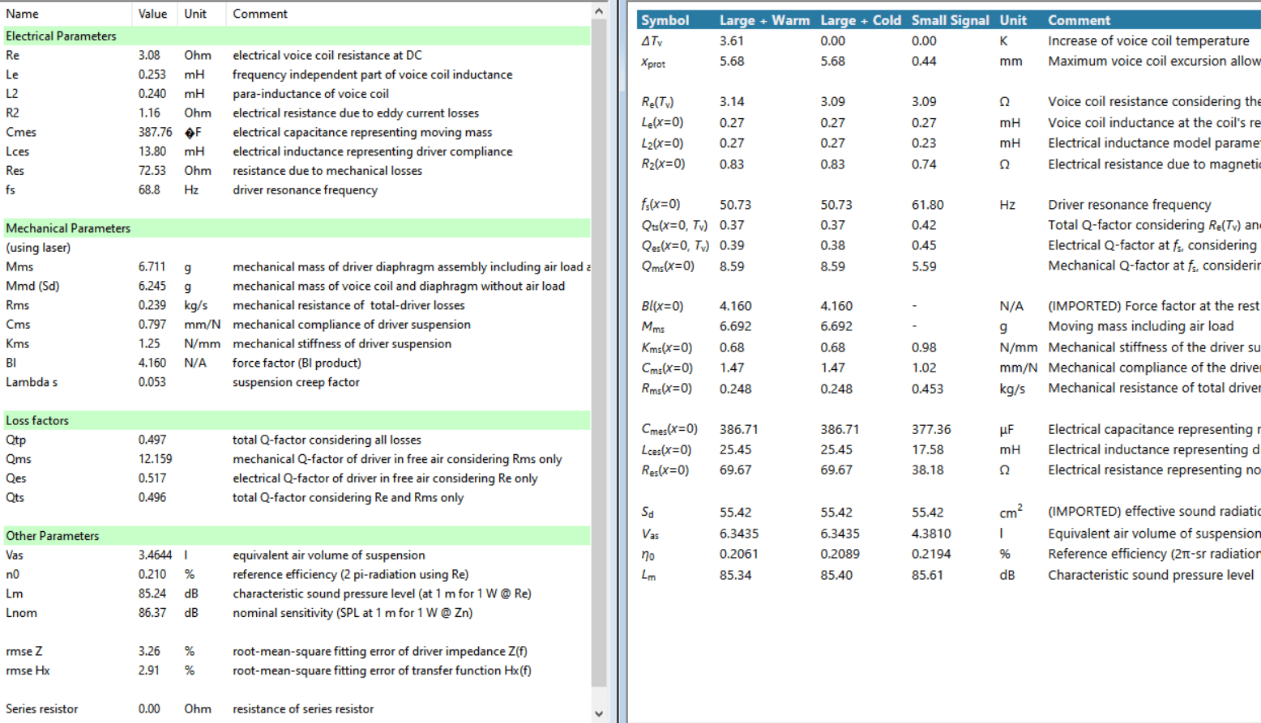The image size is (1261, 723).
Task: Click the Cms value 0.797
Action: (x=152, y=325)
